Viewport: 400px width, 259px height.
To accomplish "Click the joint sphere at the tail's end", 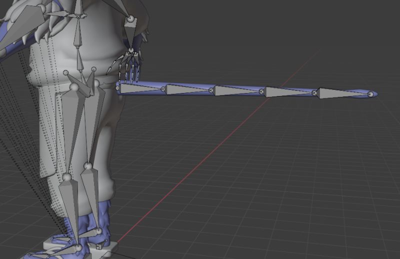I will (370, 94).
